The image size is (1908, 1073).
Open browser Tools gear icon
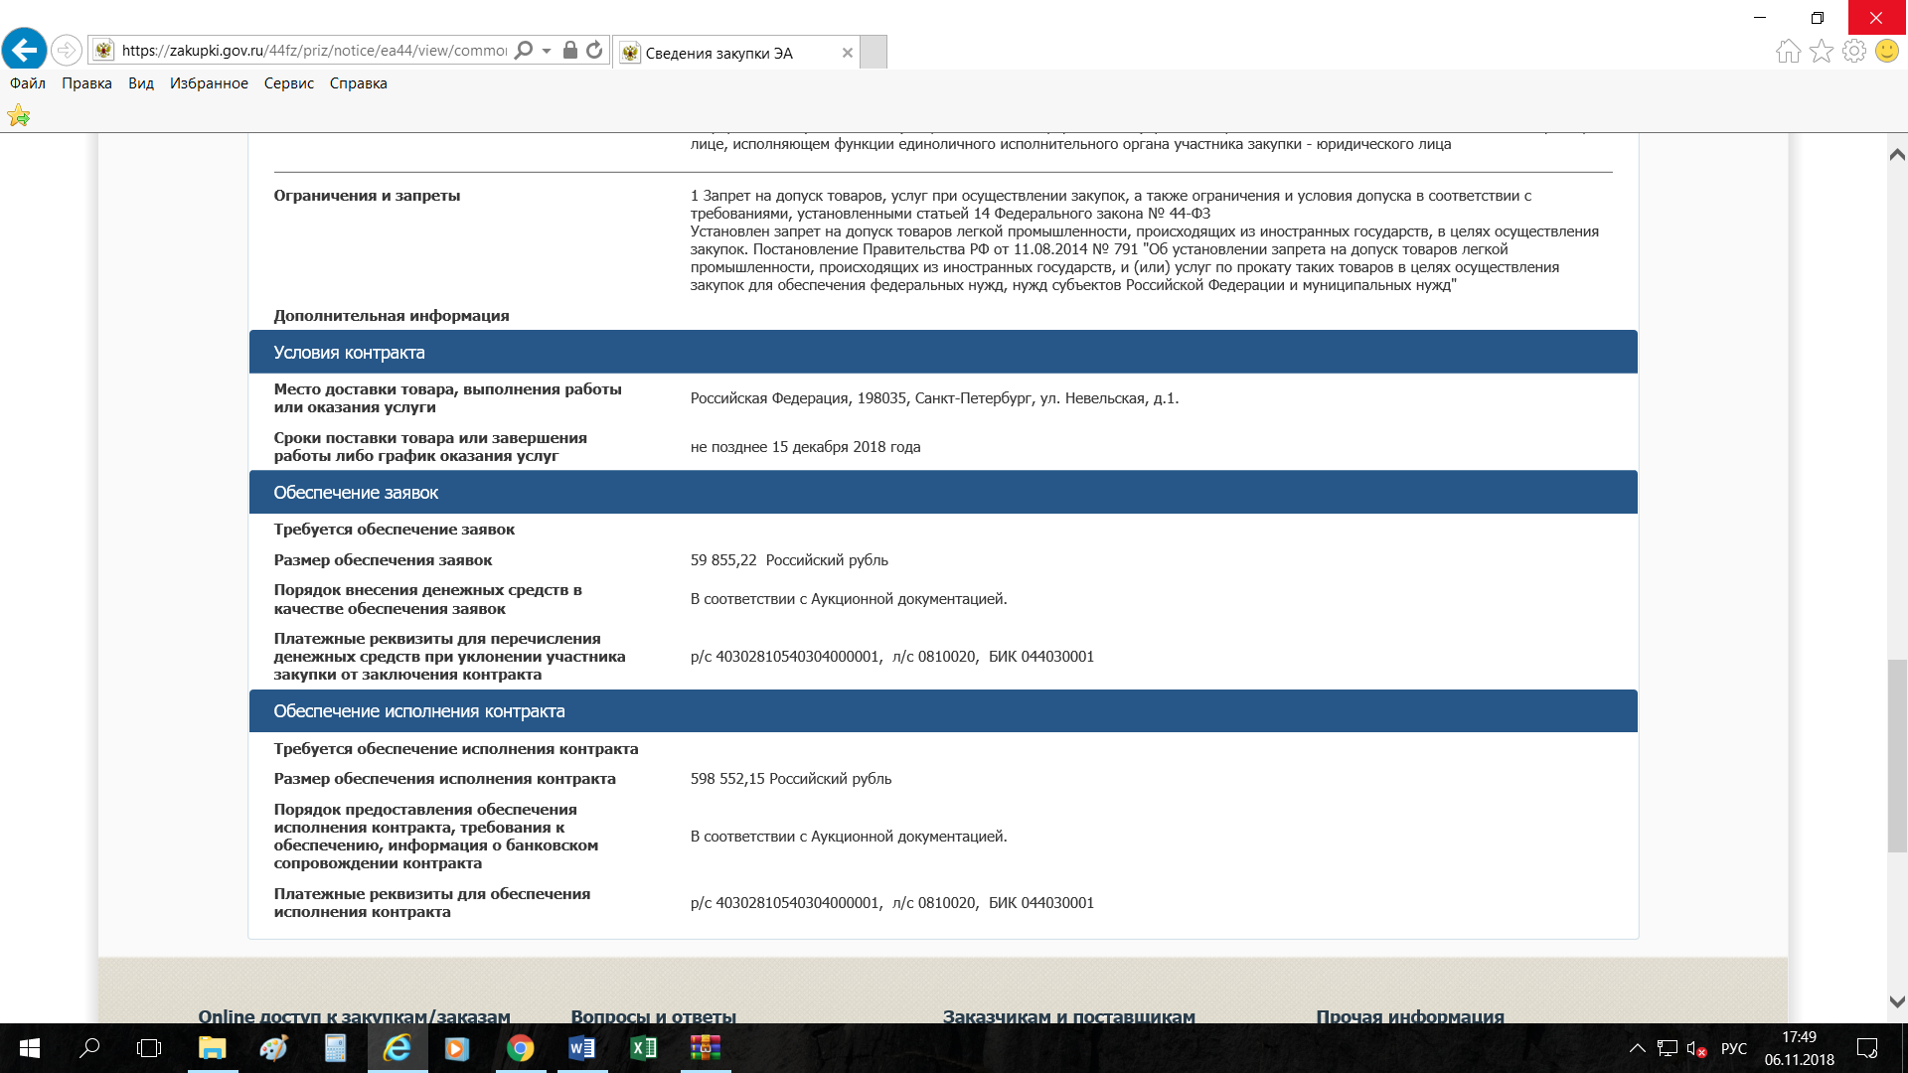point(1854,51)
